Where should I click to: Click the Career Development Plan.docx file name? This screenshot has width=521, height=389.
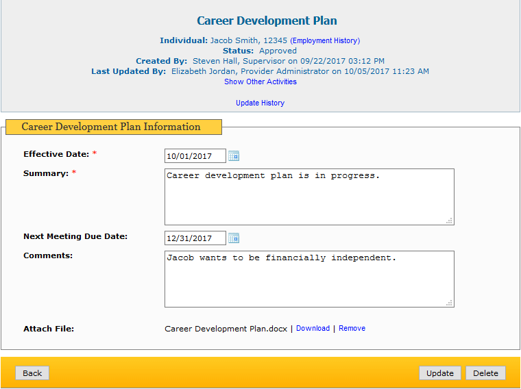[x=226, y=329]
